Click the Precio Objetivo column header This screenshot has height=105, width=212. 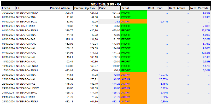pos(85,8)
